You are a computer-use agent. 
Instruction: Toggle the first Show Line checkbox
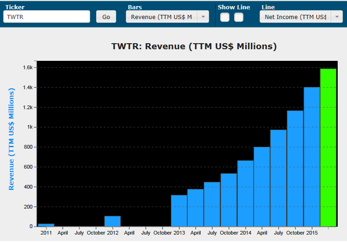point(225,17)
